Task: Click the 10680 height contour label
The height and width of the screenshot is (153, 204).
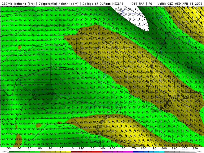Action: [x=56, y=45]
